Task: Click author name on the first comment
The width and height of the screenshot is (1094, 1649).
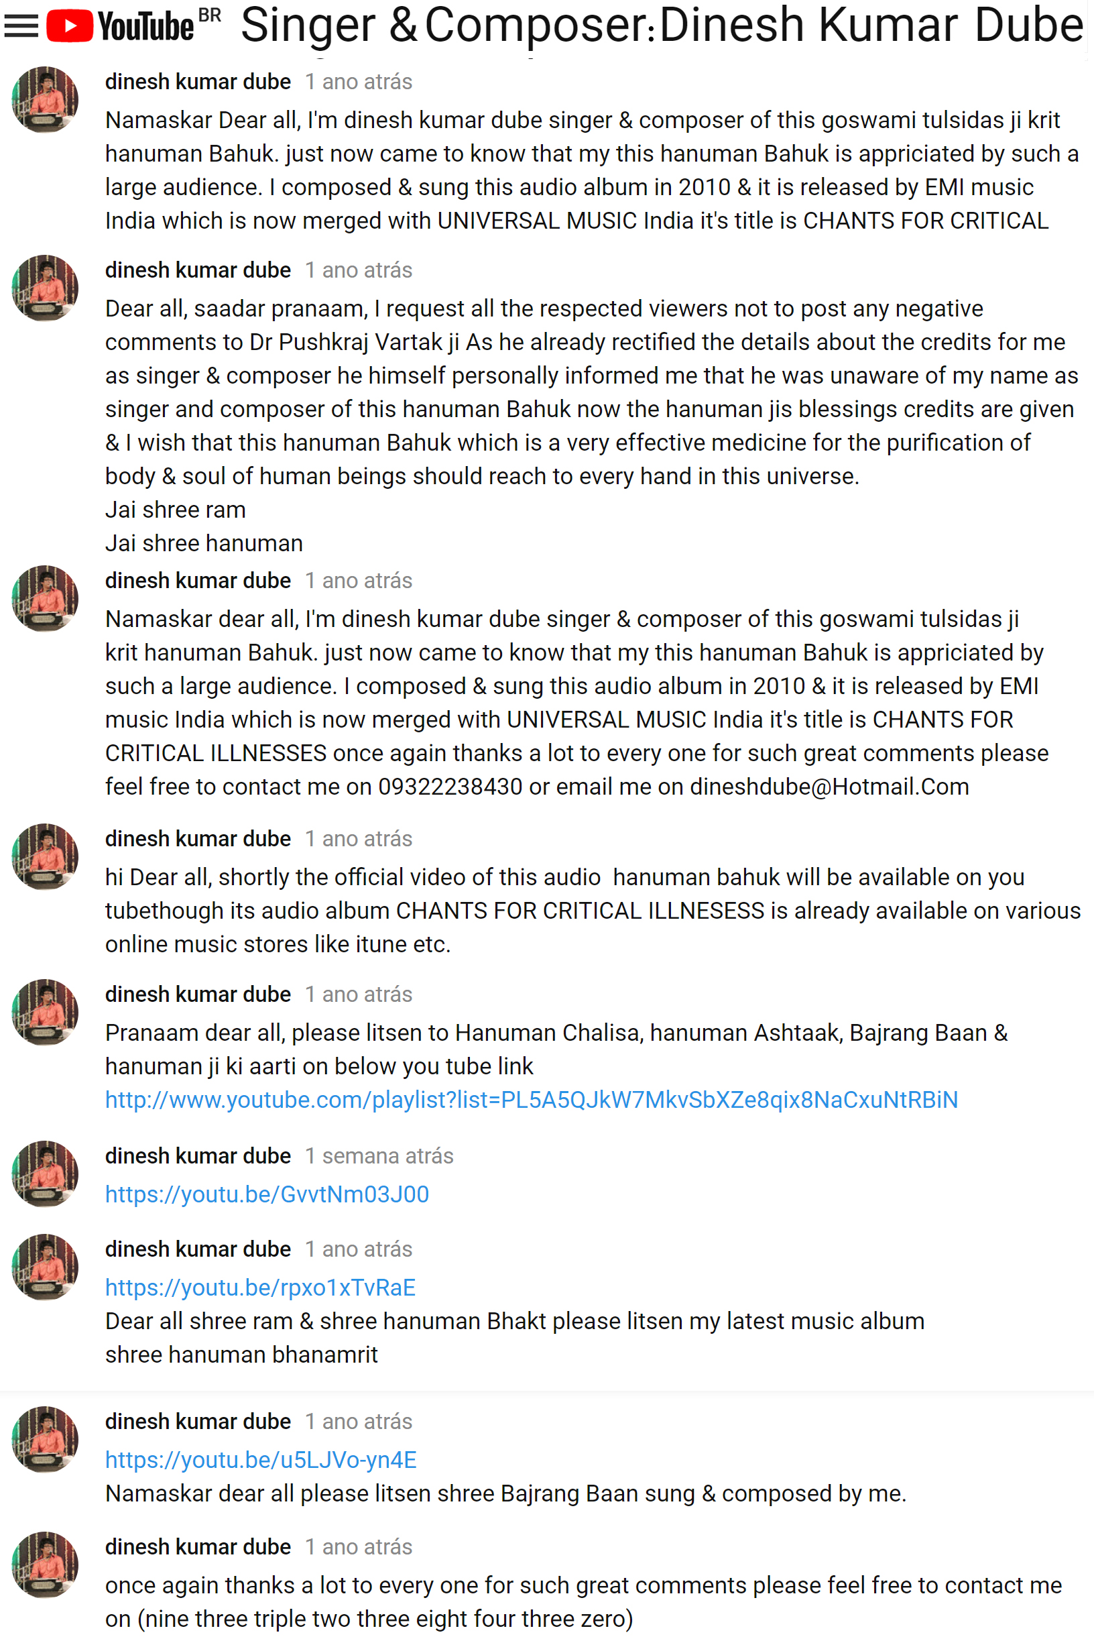Action: tap(198, 82)
